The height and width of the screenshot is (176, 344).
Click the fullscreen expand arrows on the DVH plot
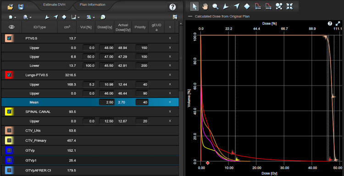click(338, 24)
